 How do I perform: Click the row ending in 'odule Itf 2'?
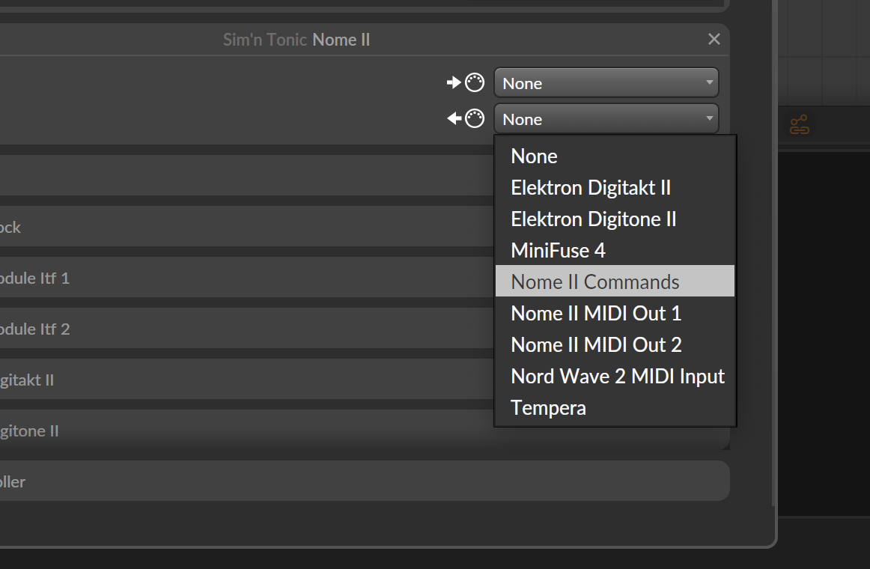click(225, 329)
